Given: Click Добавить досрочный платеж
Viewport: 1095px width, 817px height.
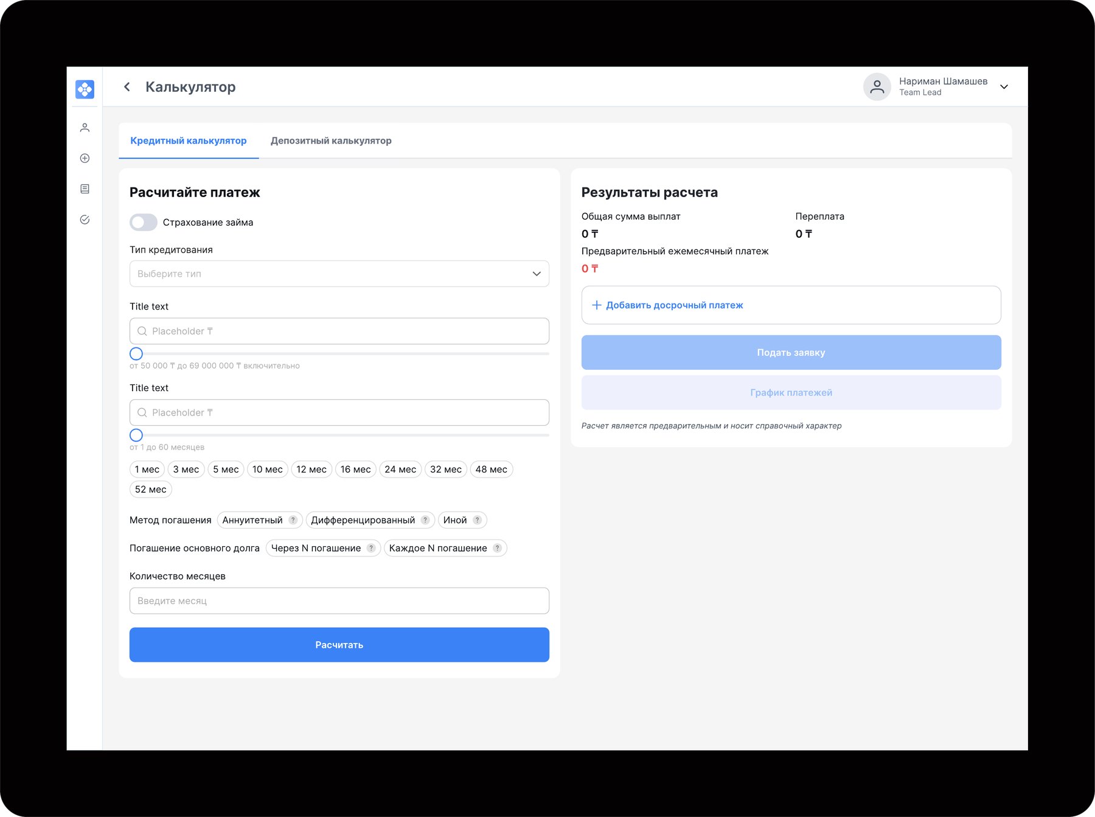Looking at the screenshot, I should 791,305.
